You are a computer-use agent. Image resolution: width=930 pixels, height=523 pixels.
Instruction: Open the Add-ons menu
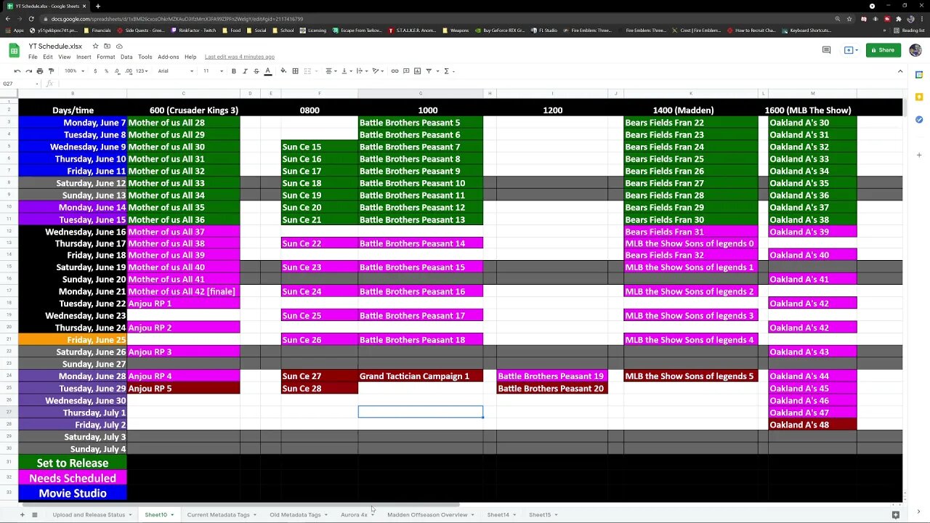tap(169, 57)
